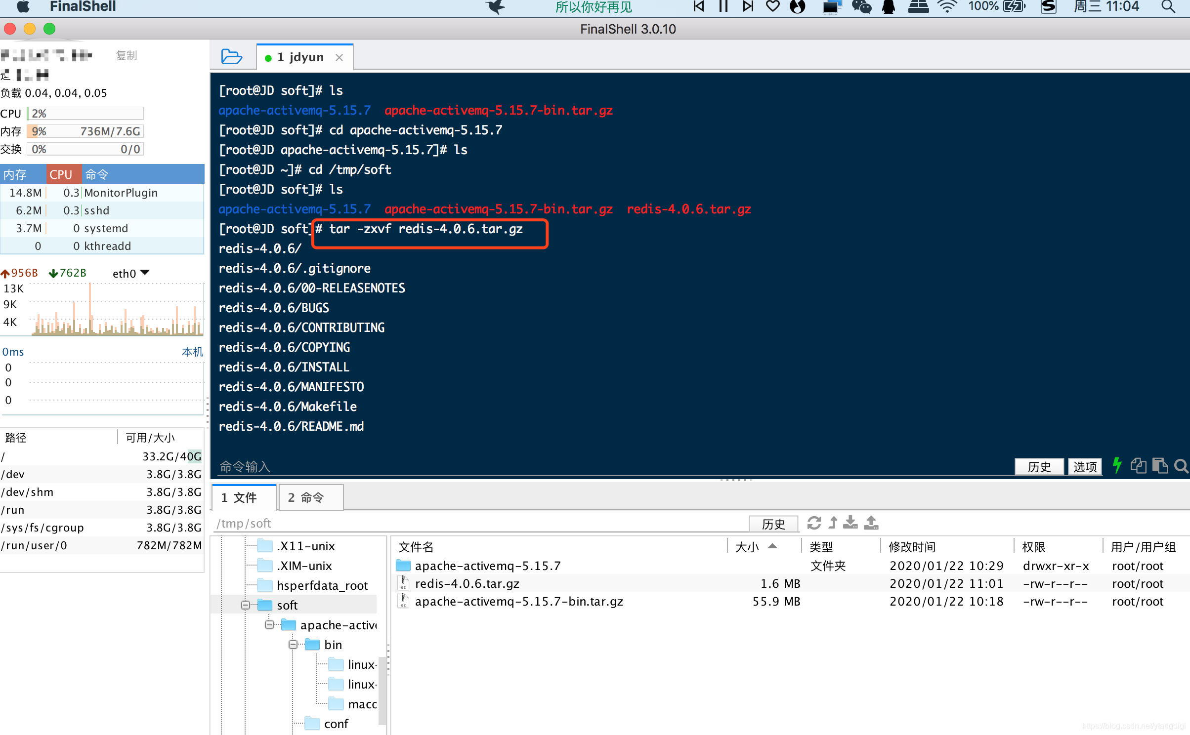Click the terminal paste icon

(x=1159, y=465)
